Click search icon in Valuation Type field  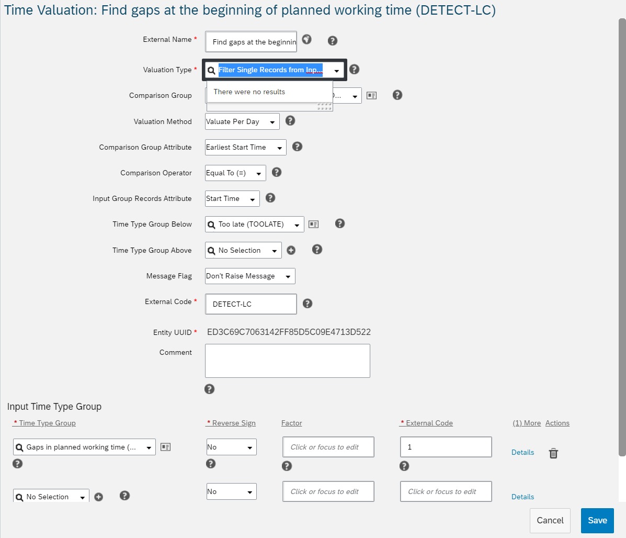click(211, 70)
